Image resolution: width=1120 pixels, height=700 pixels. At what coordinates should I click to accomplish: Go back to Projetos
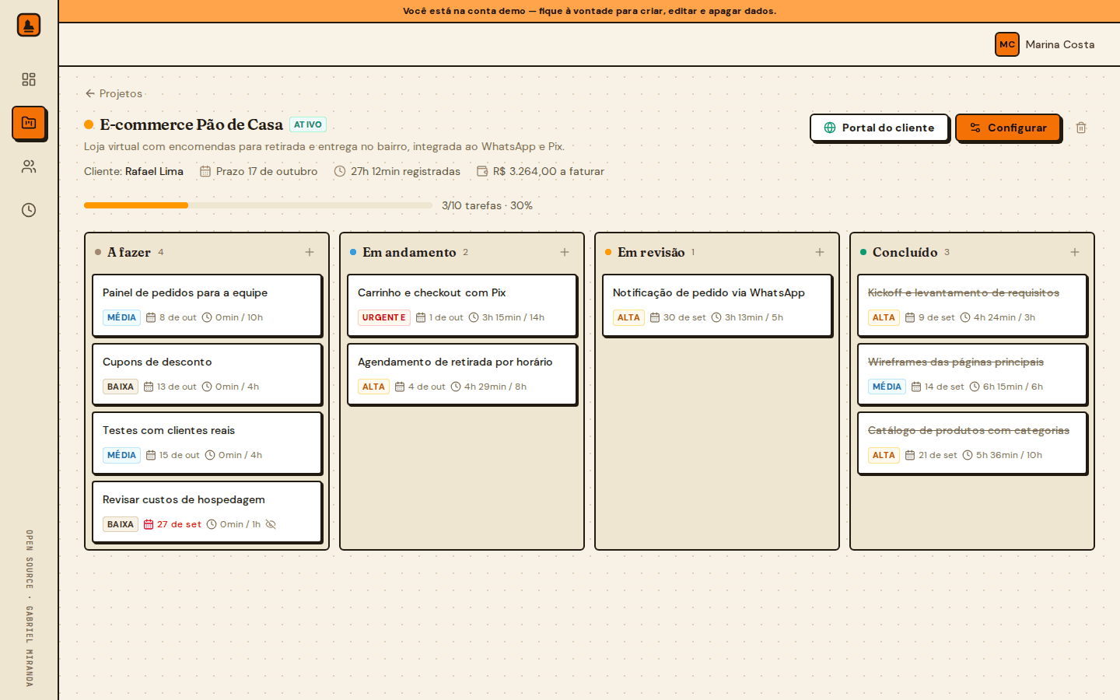[114, 93]
